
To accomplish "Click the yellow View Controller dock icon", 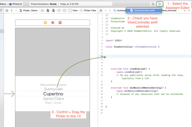I will click(x=45, y=23).
